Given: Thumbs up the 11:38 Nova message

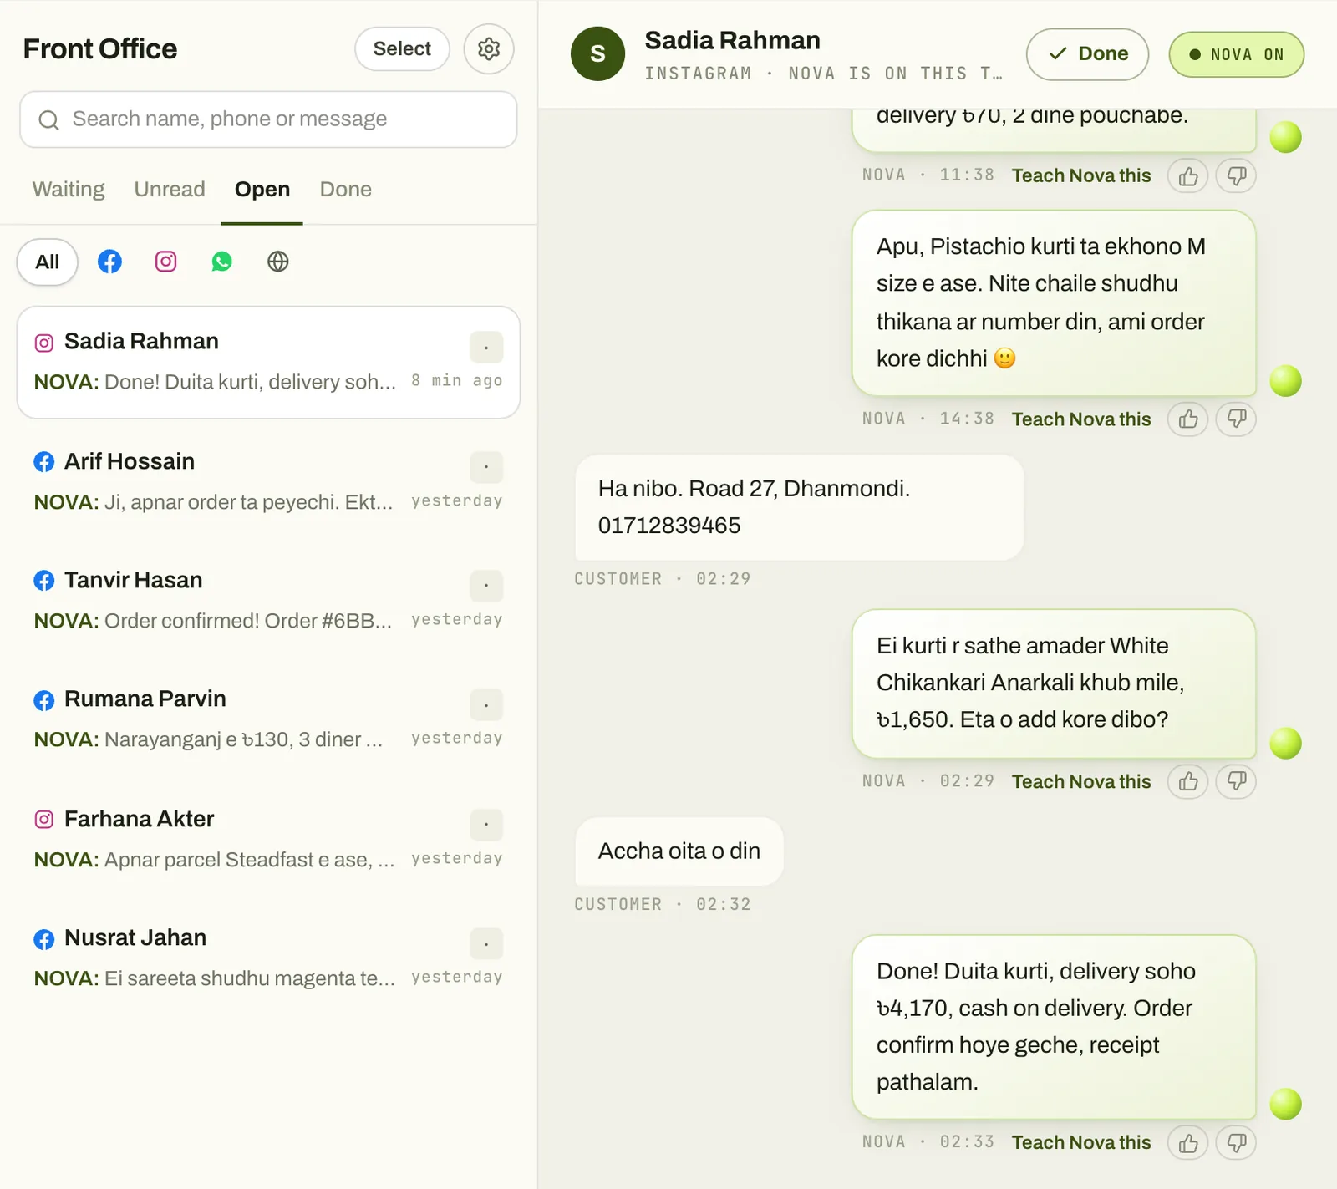Looking at the screenshot, I should pyautogui.click(x=1188, y=175).
